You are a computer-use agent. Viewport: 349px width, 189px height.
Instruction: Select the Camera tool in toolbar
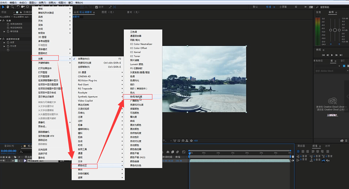[x=23, y=7]
